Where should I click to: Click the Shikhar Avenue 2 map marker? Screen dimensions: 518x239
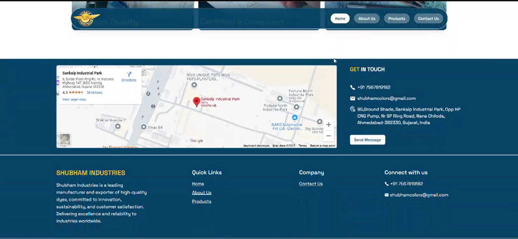[x=118, y=126]
